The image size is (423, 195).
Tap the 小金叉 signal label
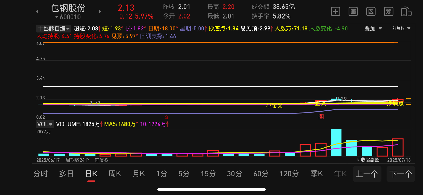pos(274,106)
